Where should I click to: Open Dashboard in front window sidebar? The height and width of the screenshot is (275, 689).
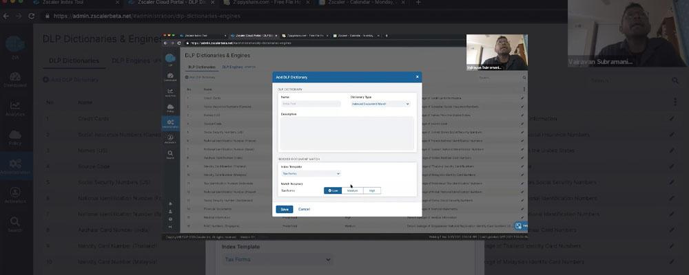(x=170, y=77)
